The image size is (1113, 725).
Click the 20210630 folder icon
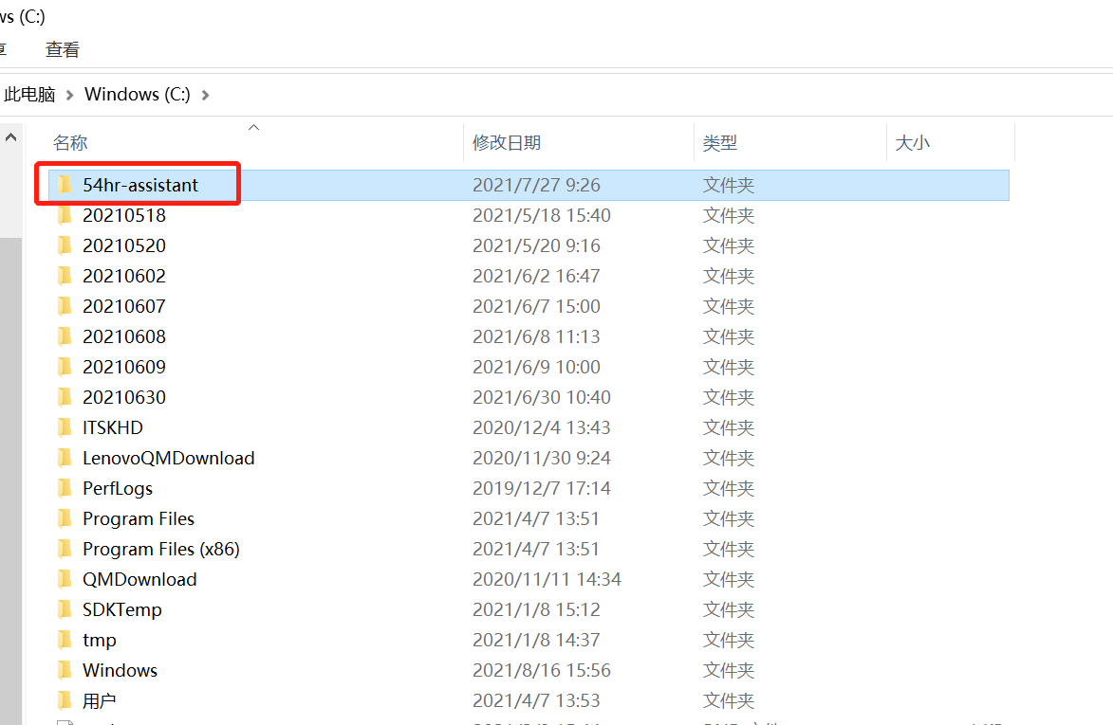click(x=65, y=398)
